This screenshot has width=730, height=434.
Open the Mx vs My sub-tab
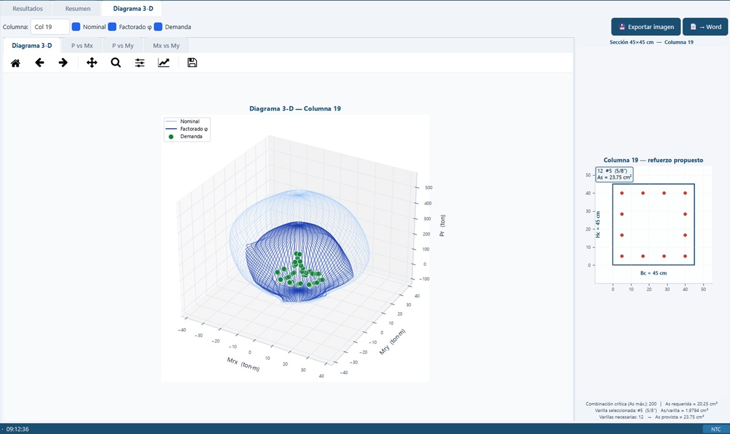166,46
